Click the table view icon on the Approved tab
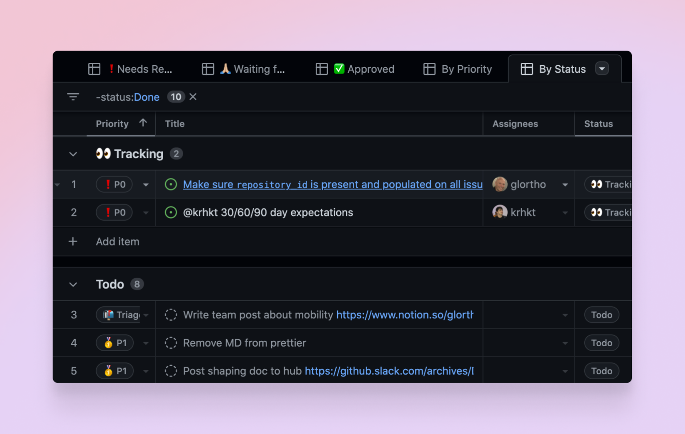Image resolution: width=685 pixels, height=434 pixels. pyautogui.click(x=322, y=69)
